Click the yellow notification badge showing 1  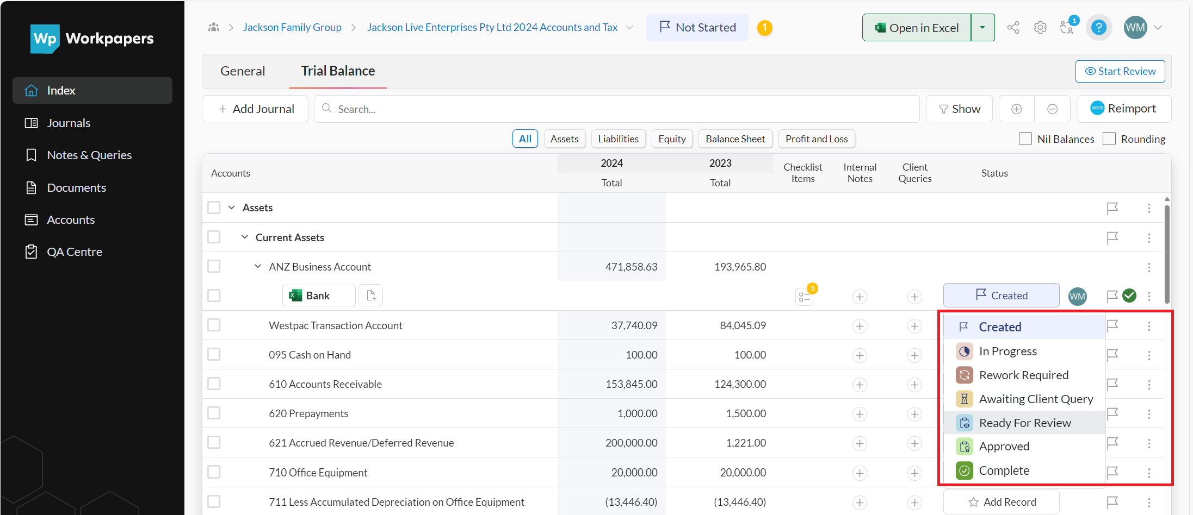(764, 28)
